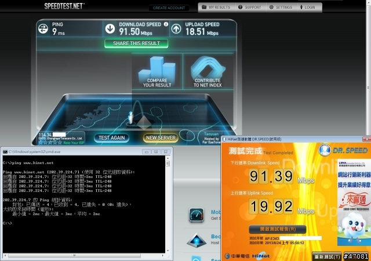This screenshot has height=261, width=371.
Task: Maximize the cmd.exe window
Action: [x=156, y=151]
